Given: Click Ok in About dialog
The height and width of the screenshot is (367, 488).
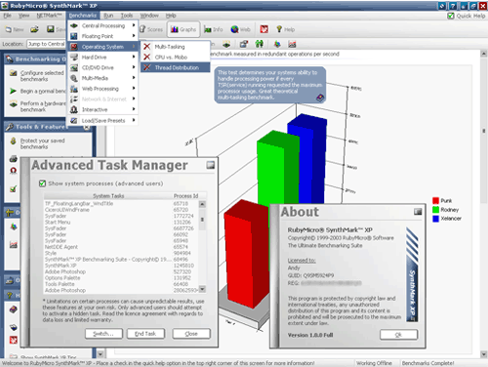Looking at the screenshot, I should (x=398, y=335).
